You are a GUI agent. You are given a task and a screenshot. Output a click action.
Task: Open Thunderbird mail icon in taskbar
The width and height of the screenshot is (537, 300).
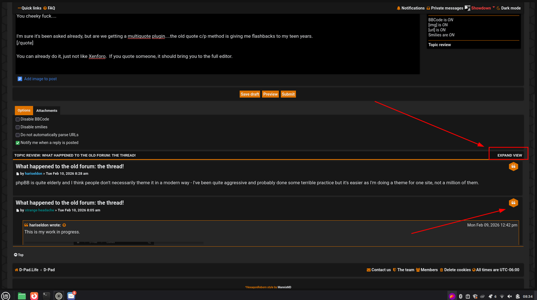pos(71,296)
